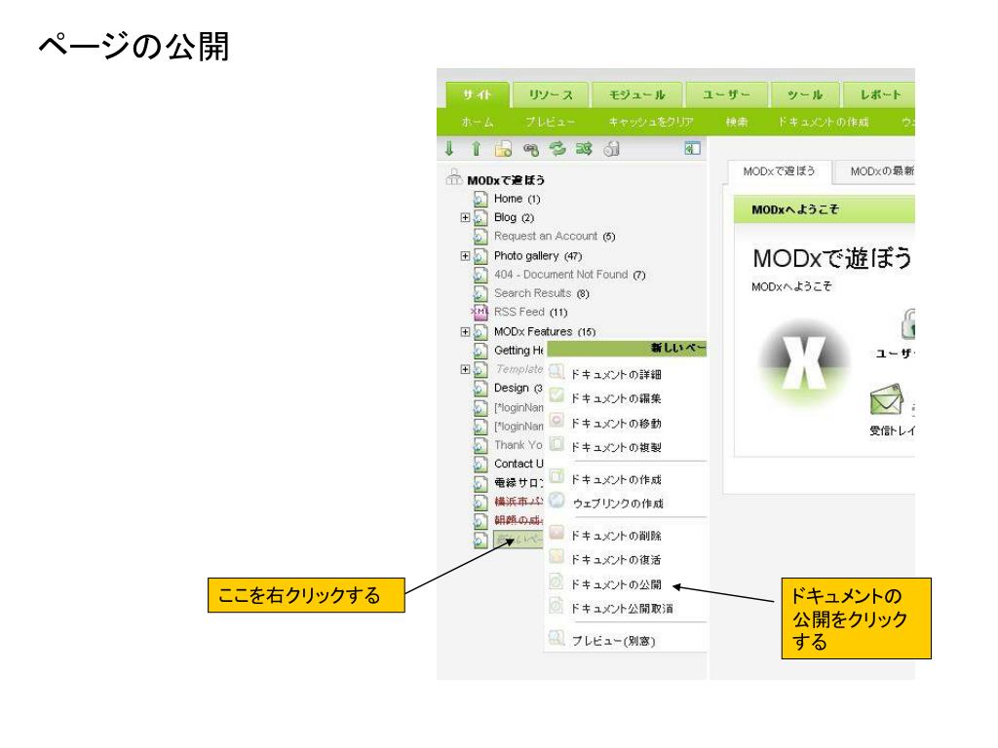Click the padlock user icon in welcome panel
The width and height of the screenshot is (998, 748).
pyautogui.click(x=908, y=323)
